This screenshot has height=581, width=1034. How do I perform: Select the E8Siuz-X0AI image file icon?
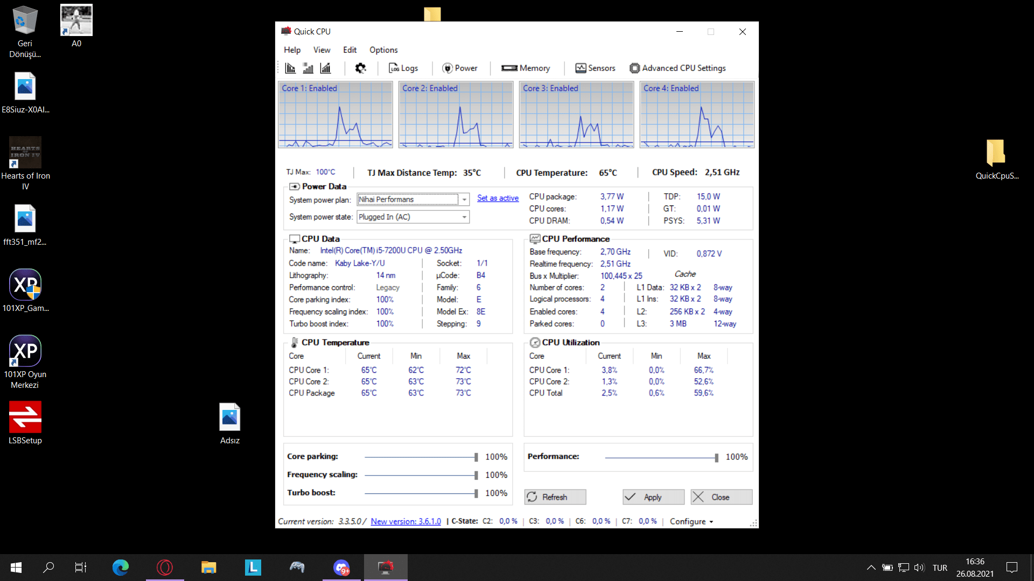[25, 93]
